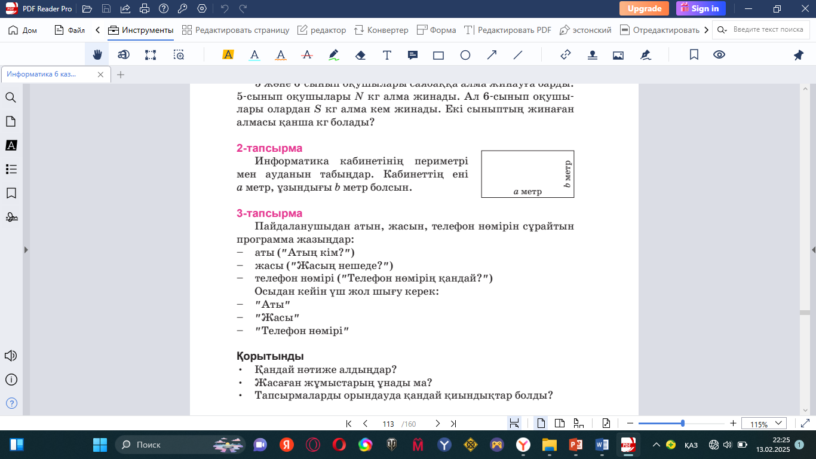Switch to the Конвертер tab
816x459 pixels.
(381, 30)
